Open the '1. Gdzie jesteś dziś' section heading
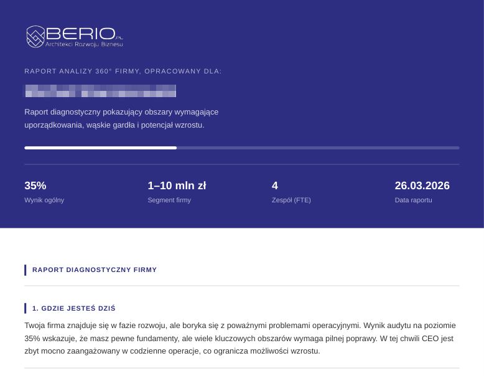 click(73, 309)
